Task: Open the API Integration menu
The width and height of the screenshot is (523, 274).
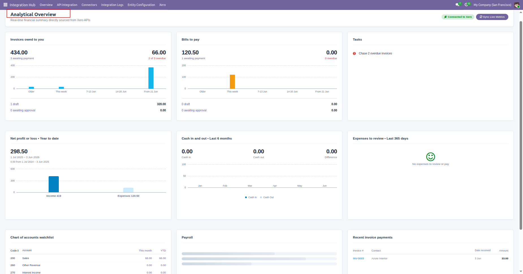Action: pos(67,5)
